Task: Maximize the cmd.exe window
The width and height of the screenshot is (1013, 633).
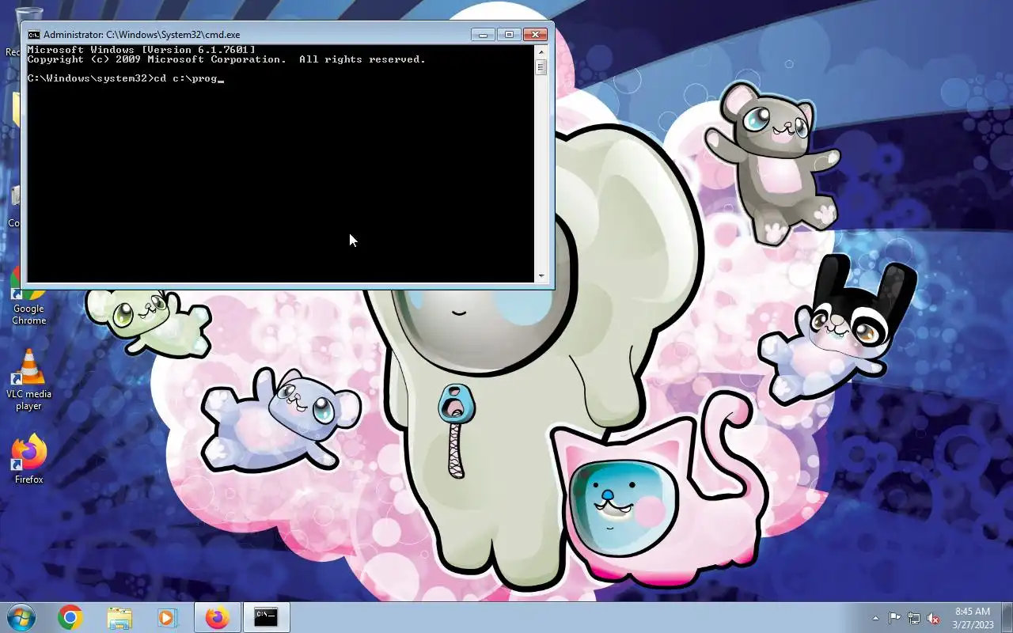Action: pos(509,34)
